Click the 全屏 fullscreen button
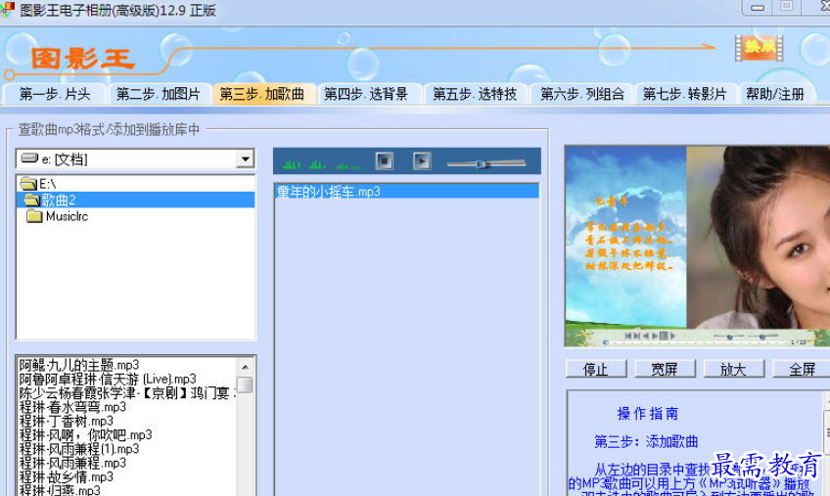This screenshot has height=496, width=830. [x=802, y=369]
